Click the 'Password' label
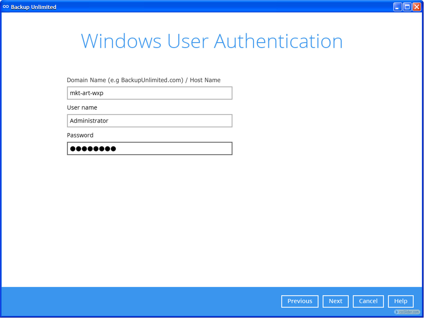This screenshot has width=424, height=318. click(x=80, y=135)
